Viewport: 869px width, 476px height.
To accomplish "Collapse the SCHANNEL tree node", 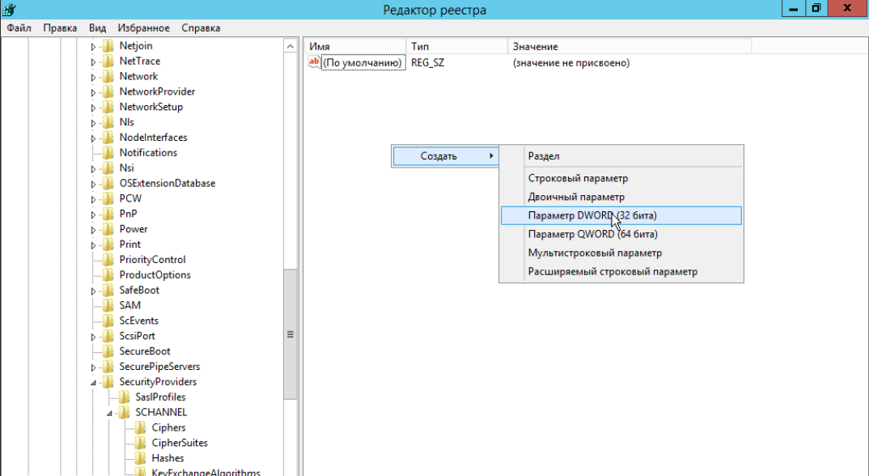I will pos(109,414).
